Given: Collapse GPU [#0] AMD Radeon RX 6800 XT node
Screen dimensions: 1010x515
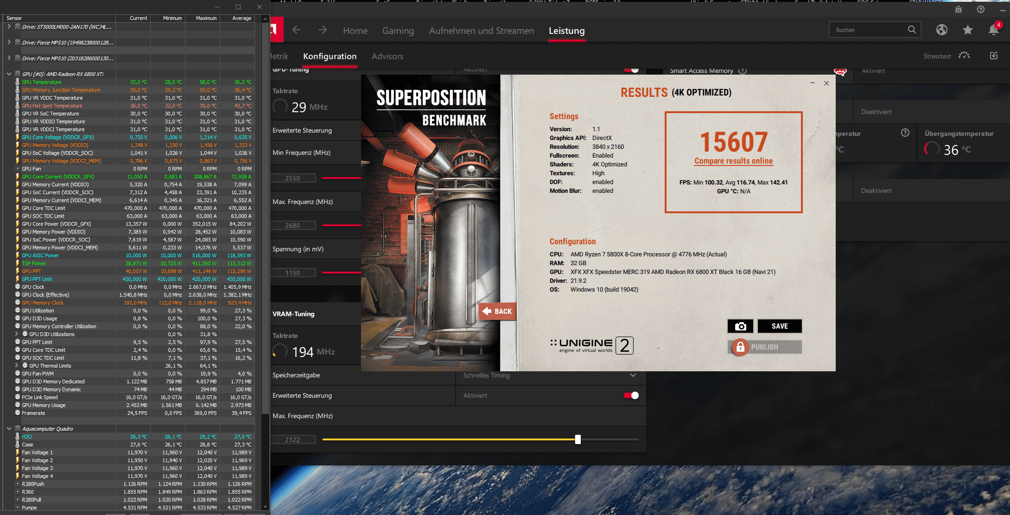Looking at the screenshot, I should 9,74.
